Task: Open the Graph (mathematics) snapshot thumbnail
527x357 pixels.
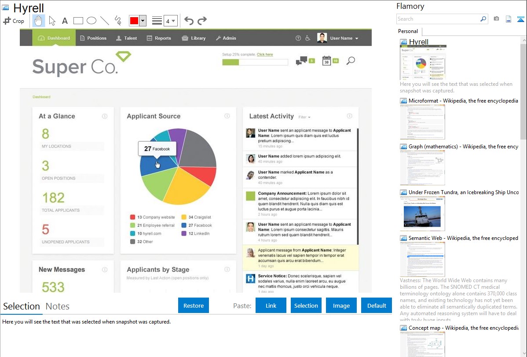Action: coord(422,168)
